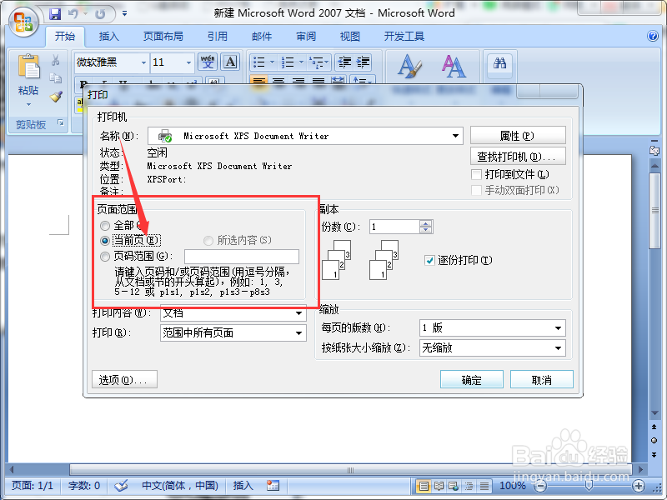This screenshot has height=500, width=667.
Task: Switch to Draft view
Action: click(x=484, y=486)
